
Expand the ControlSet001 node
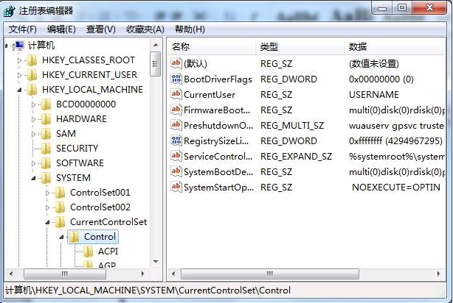(x=48, y=193)
